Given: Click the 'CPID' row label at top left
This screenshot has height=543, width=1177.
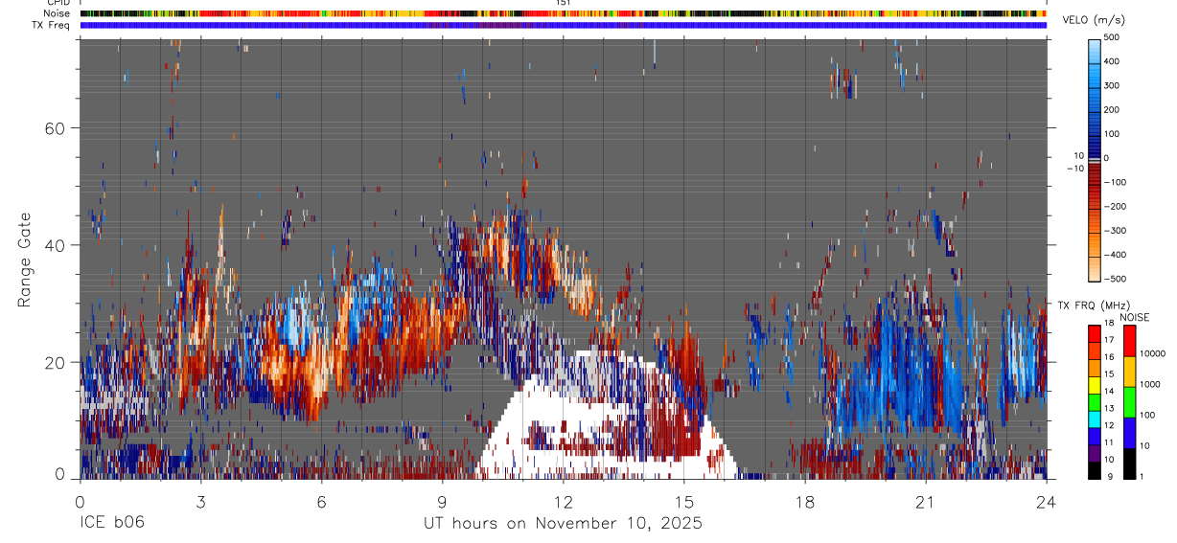Looking at the screenshot, I should [58, 3].
